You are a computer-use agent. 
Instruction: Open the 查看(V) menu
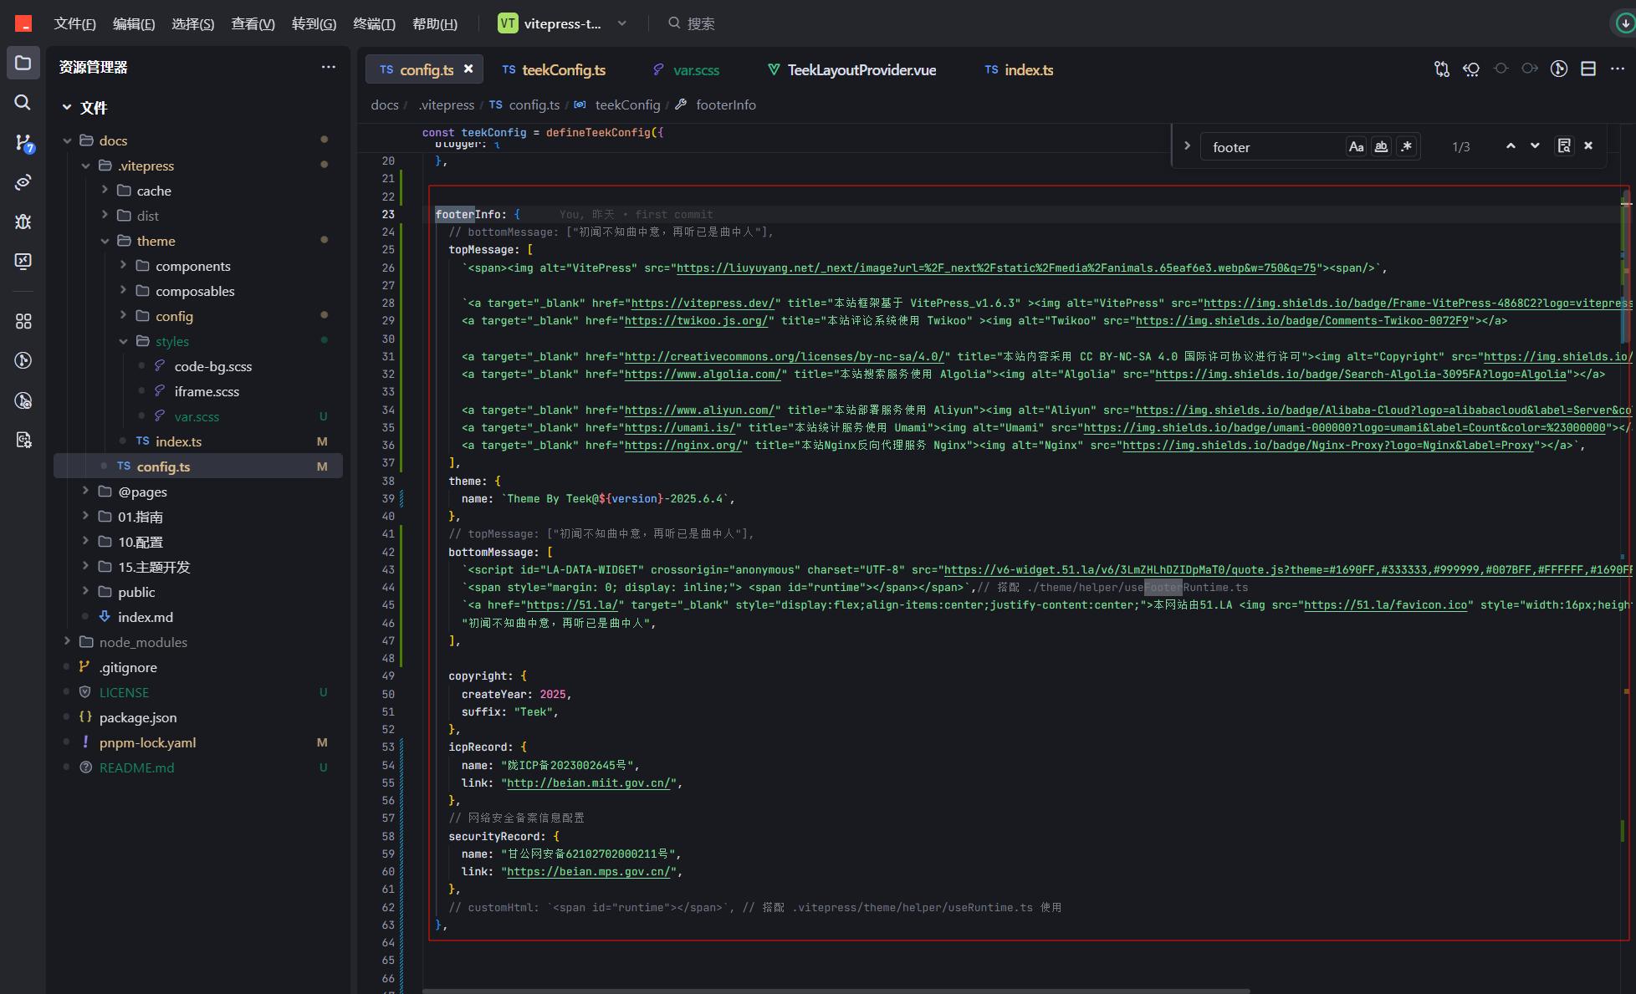click(x=253, y=23)
